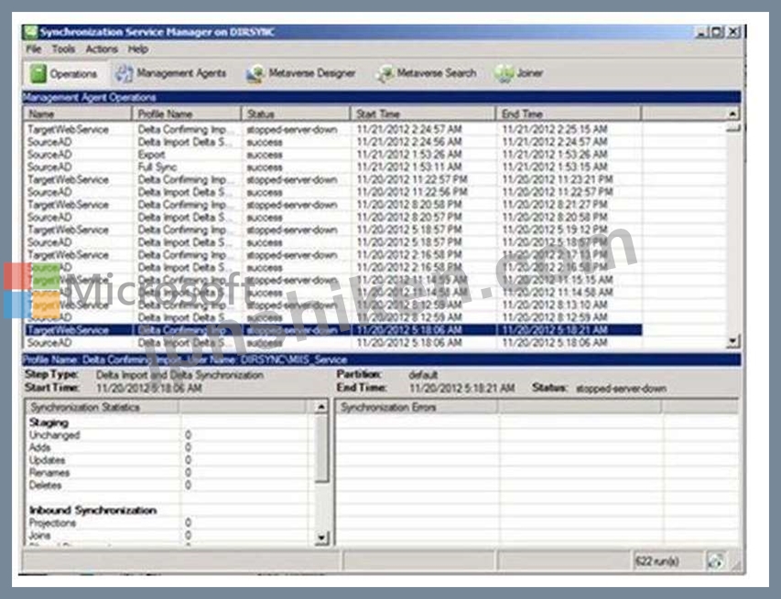Maximize the Synchronization Service Manager window
This screenshot has height=599, width=781.
pyautogui.click(x=717, y=32)
